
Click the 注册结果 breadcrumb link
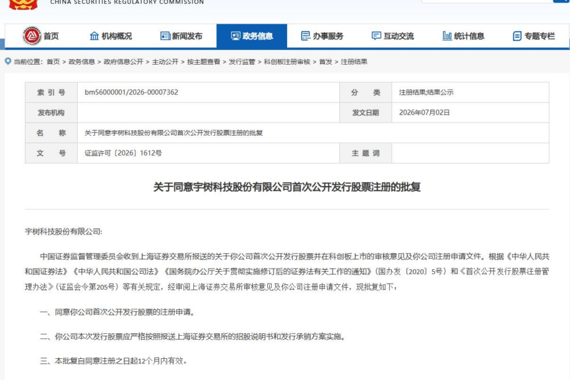[354, 62]
